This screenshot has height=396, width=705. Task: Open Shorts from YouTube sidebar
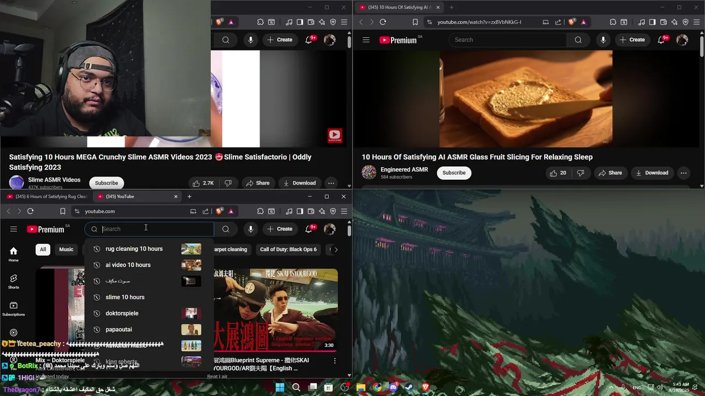(x=13, y=282)
